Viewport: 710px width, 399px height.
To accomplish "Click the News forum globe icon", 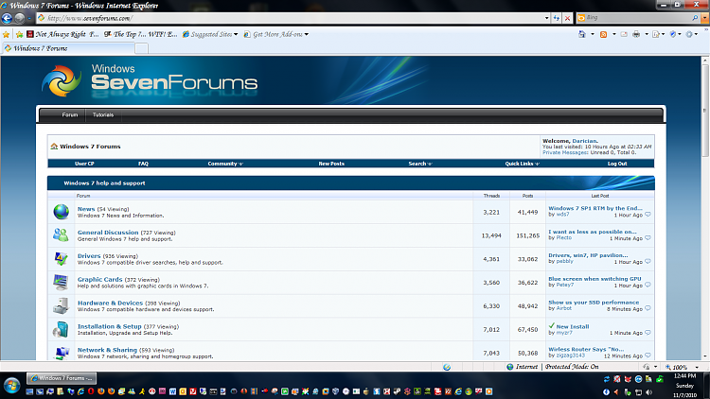I will click(x=62, y=212).
